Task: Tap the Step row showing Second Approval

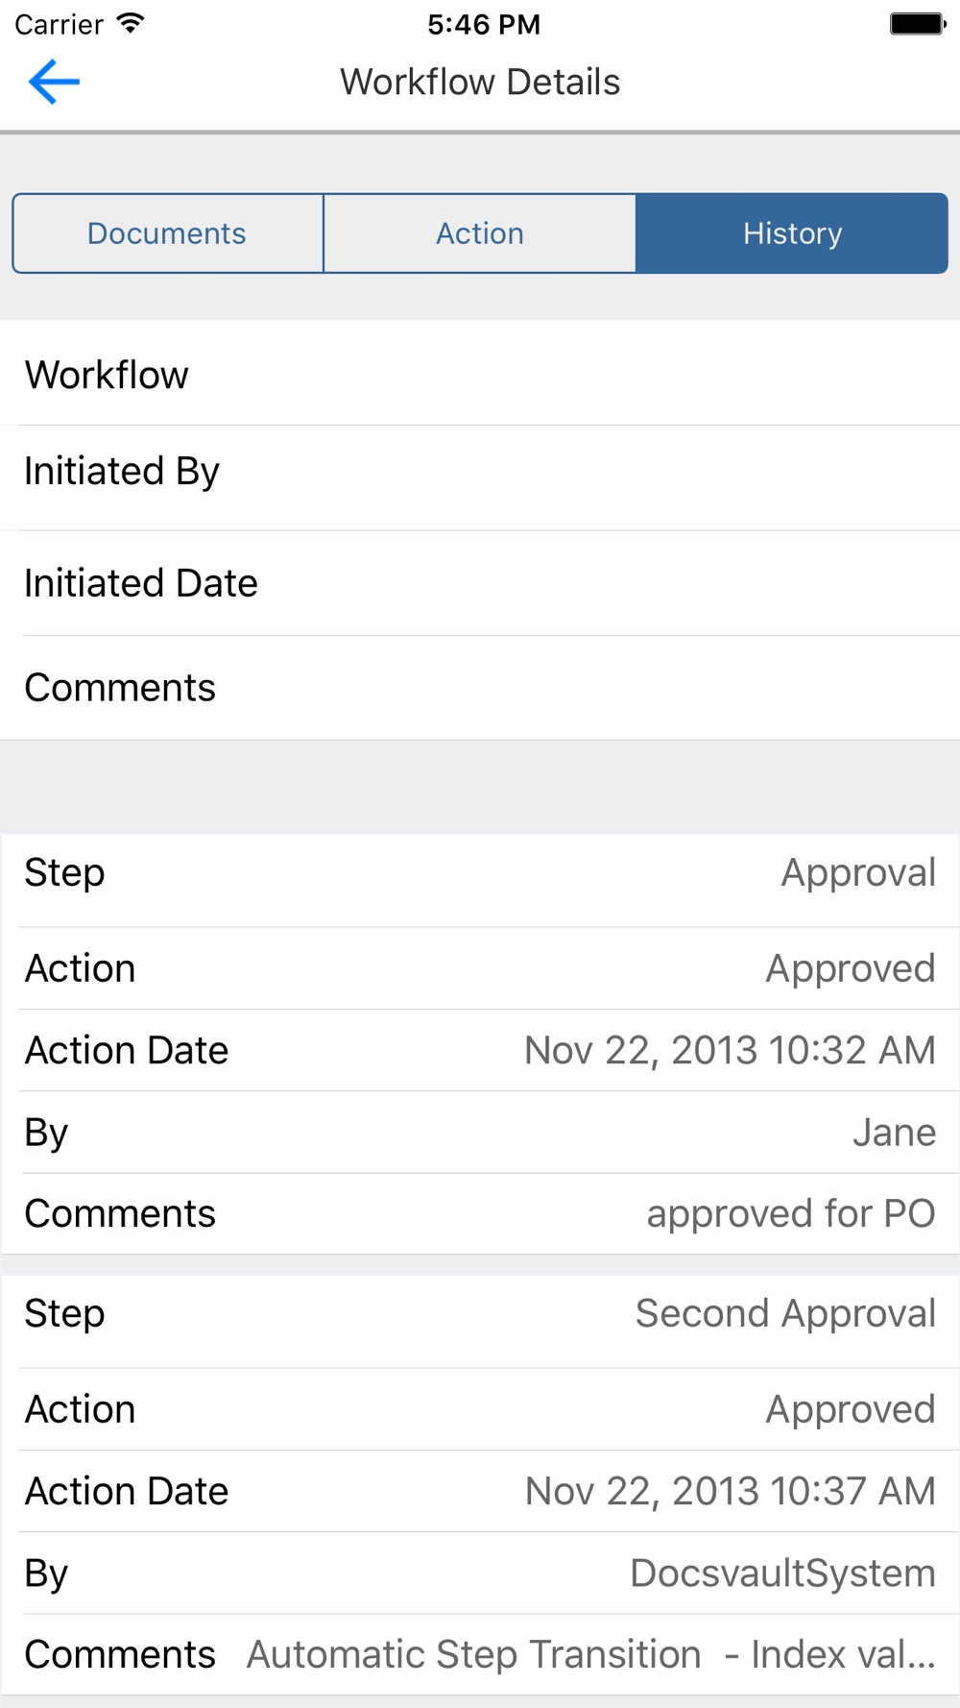Action: [480, 1313]
